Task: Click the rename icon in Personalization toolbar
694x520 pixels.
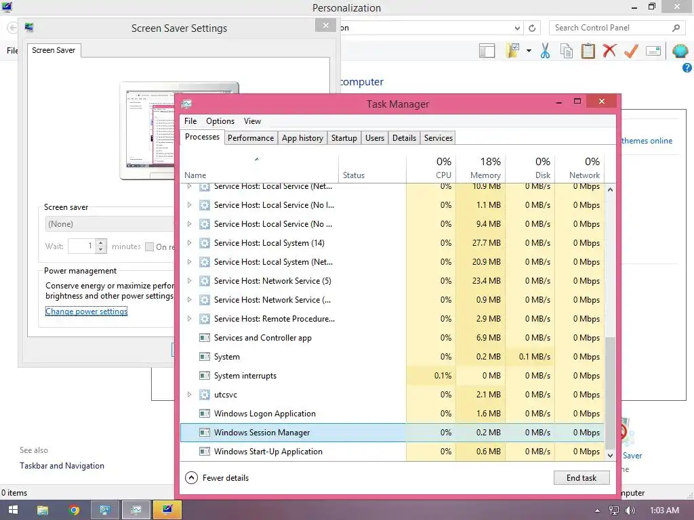Action: click(653, 51)
